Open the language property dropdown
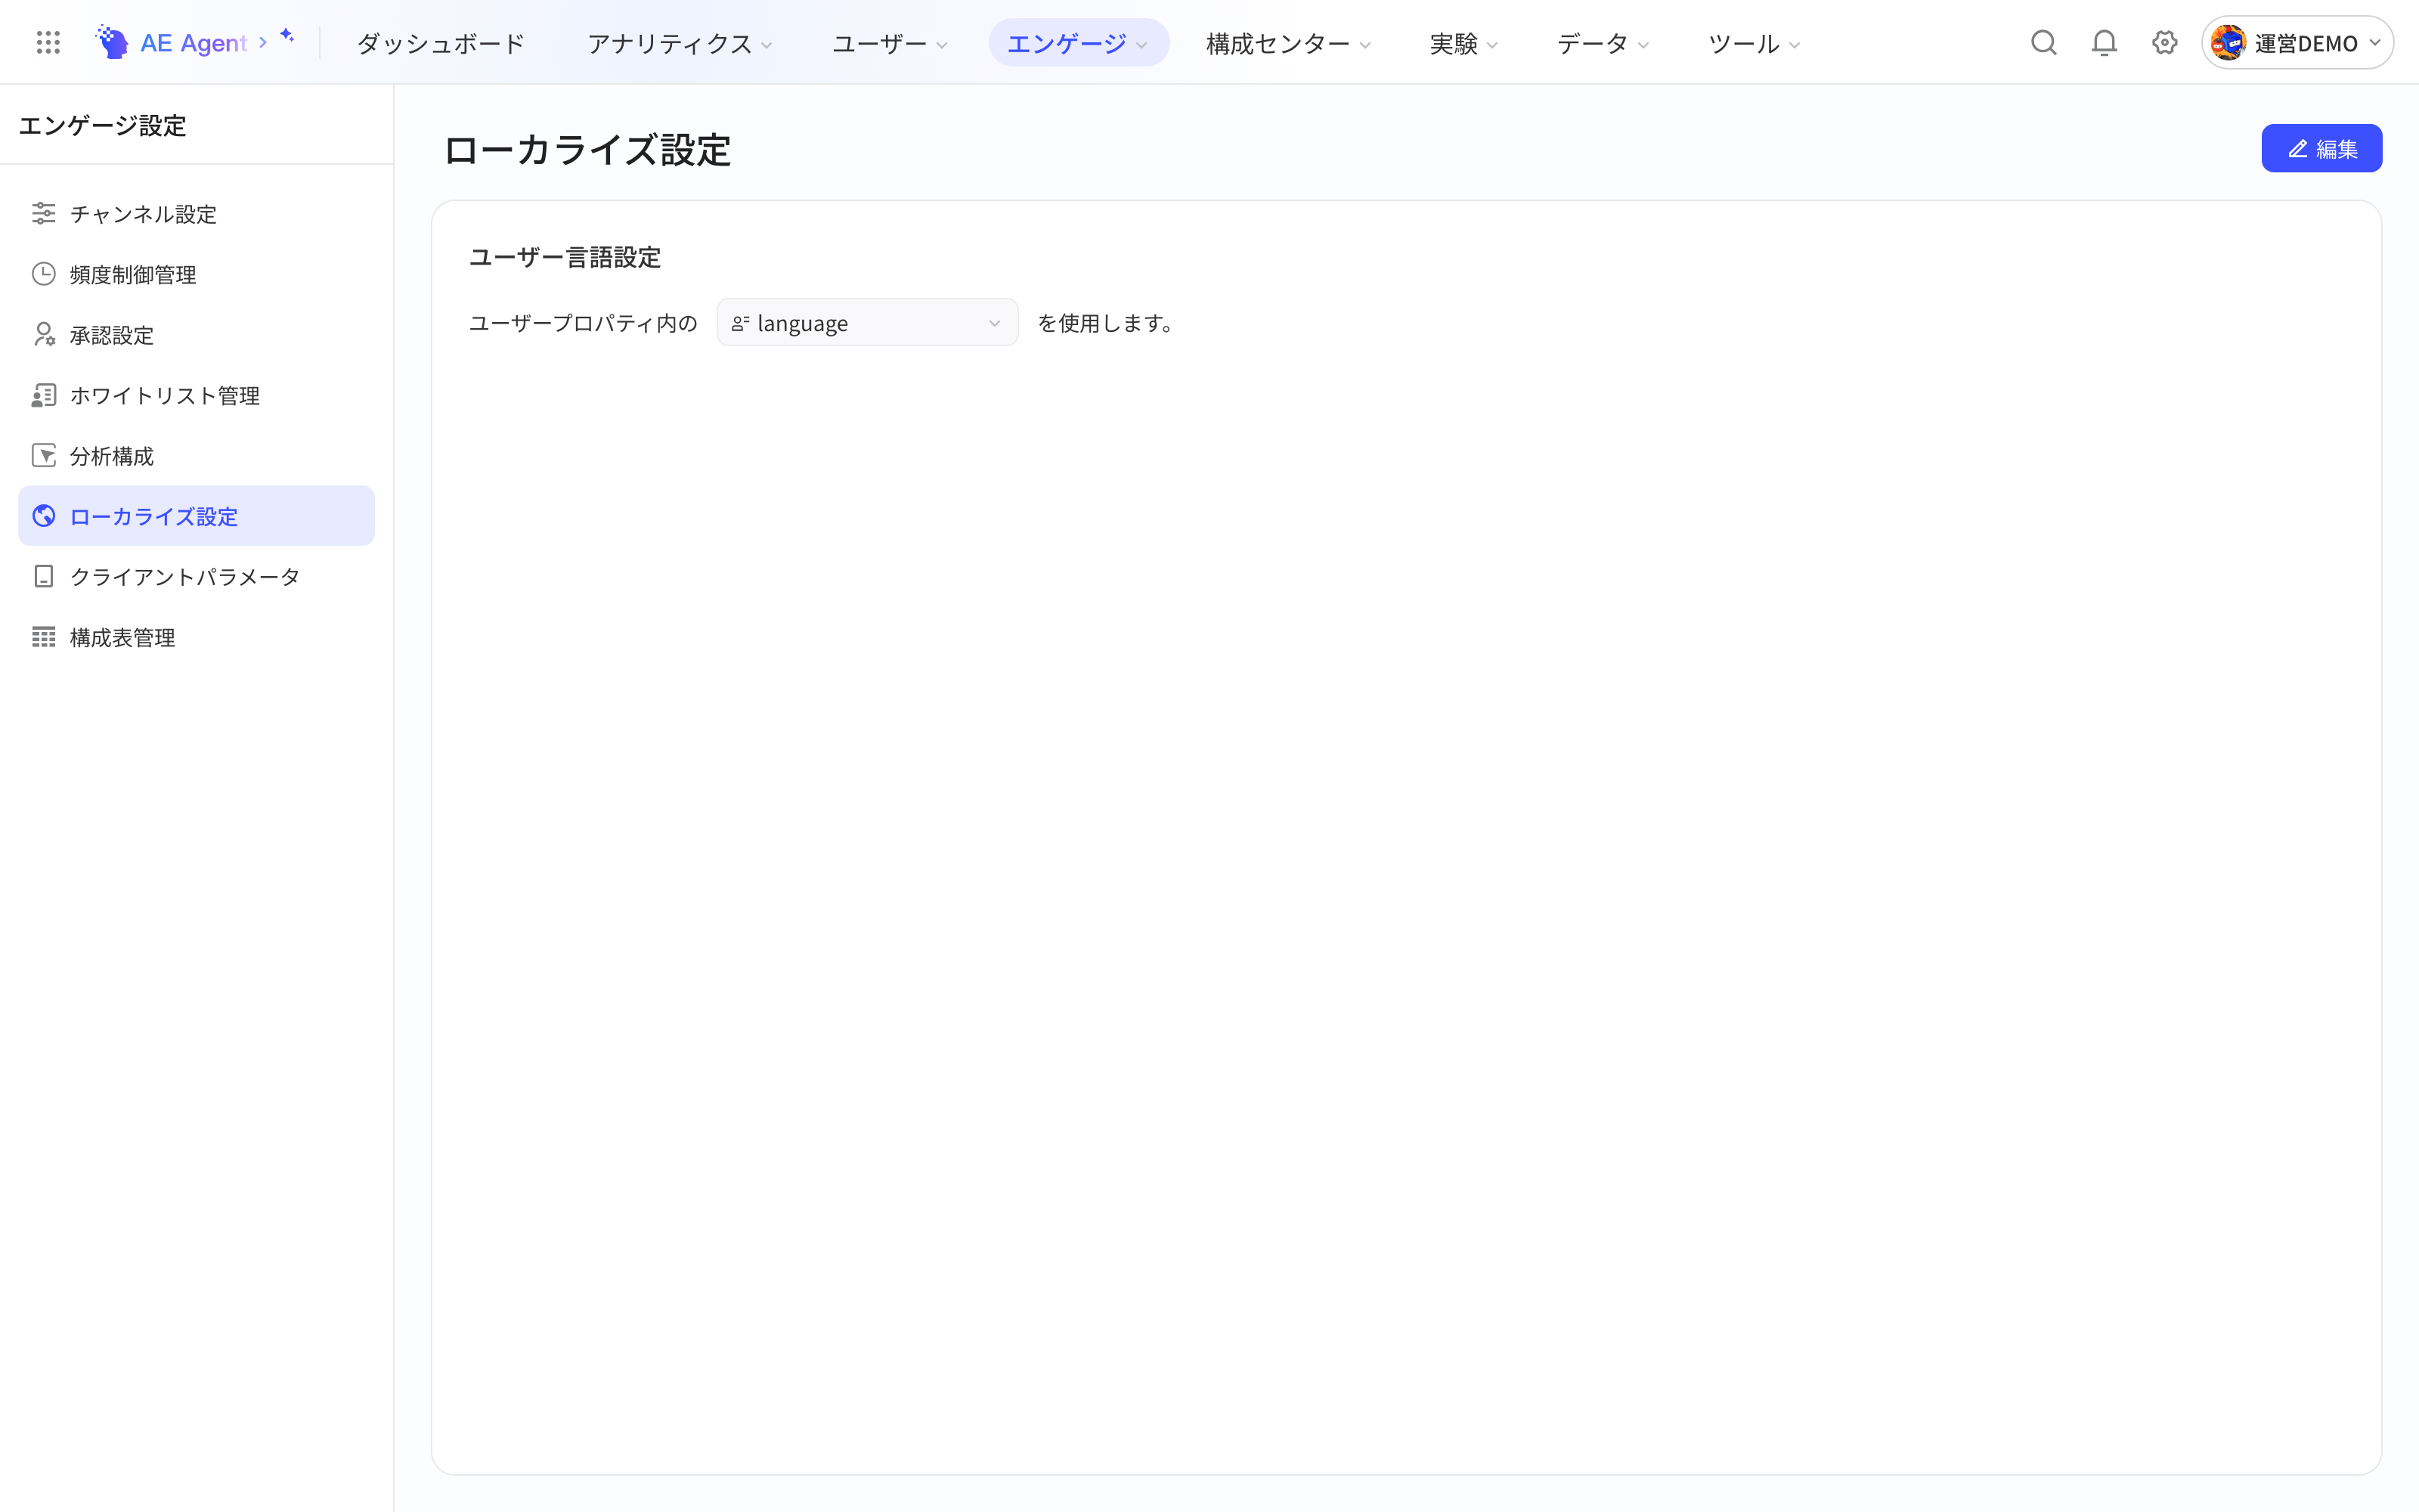 (866, 323)
